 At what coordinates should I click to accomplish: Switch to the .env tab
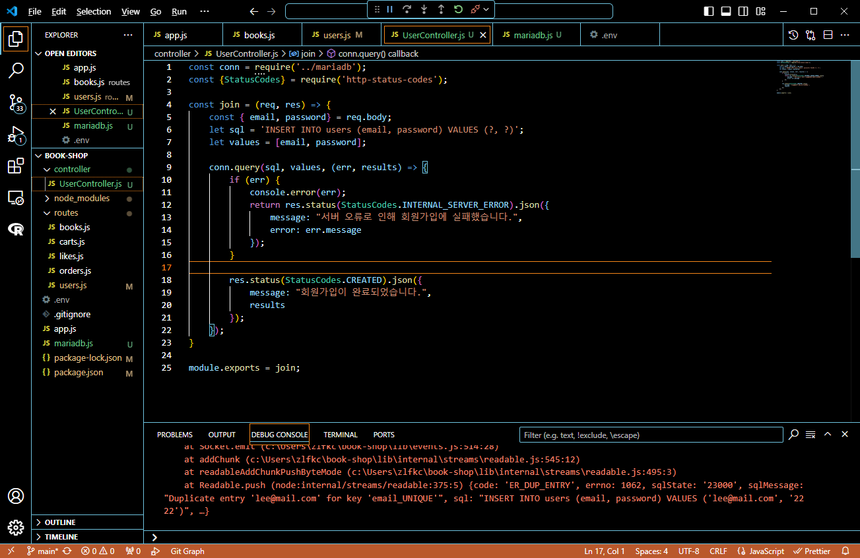[x=620, y=35]
